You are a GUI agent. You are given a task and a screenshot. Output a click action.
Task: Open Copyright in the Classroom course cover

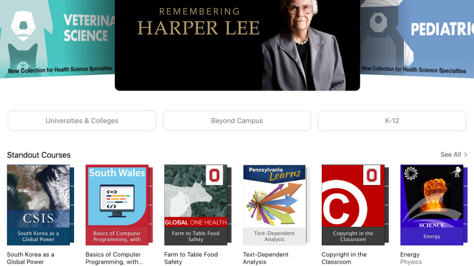click(x=355, y=205)
